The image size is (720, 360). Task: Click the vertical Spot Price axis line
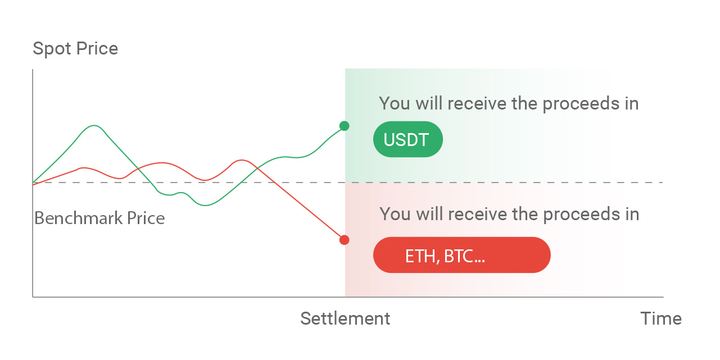pos(33,183)
